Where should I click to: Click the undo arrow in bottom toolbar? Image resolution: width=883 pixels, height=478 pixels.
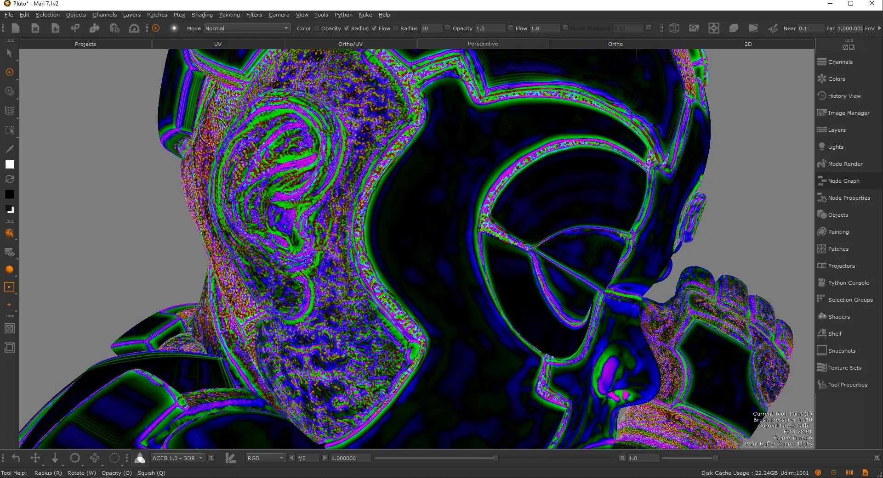point(16,458)
